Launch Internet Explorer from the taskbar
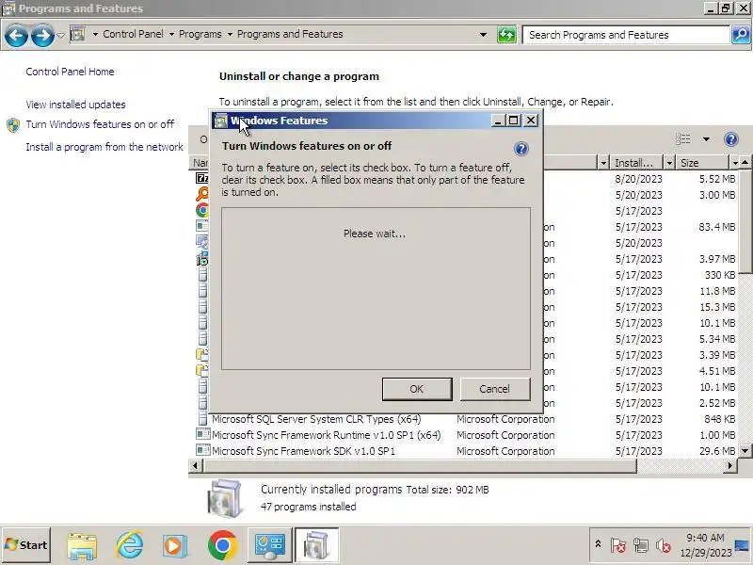Viewport: 753px width, 565px height. [129, 545]
